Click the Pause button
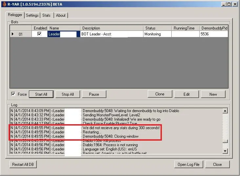240x176 pixels. point(94,94)
